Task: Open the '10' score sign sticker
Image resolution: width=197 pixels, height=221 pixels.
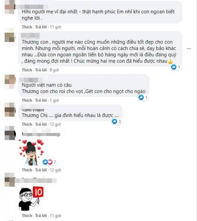Action: (x=31, y=199)
